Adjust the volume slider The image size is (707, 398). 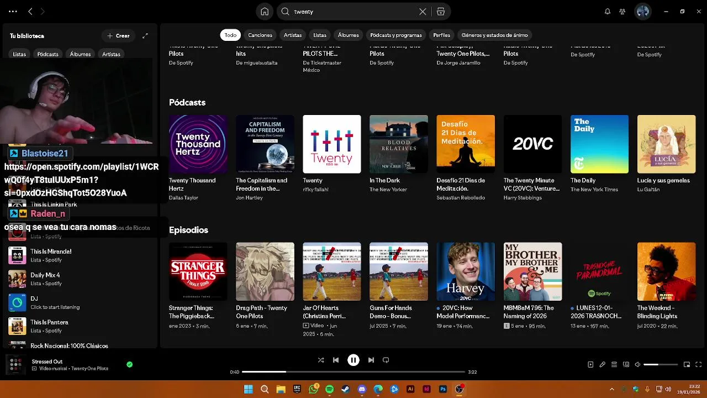[x=661, y=365]
